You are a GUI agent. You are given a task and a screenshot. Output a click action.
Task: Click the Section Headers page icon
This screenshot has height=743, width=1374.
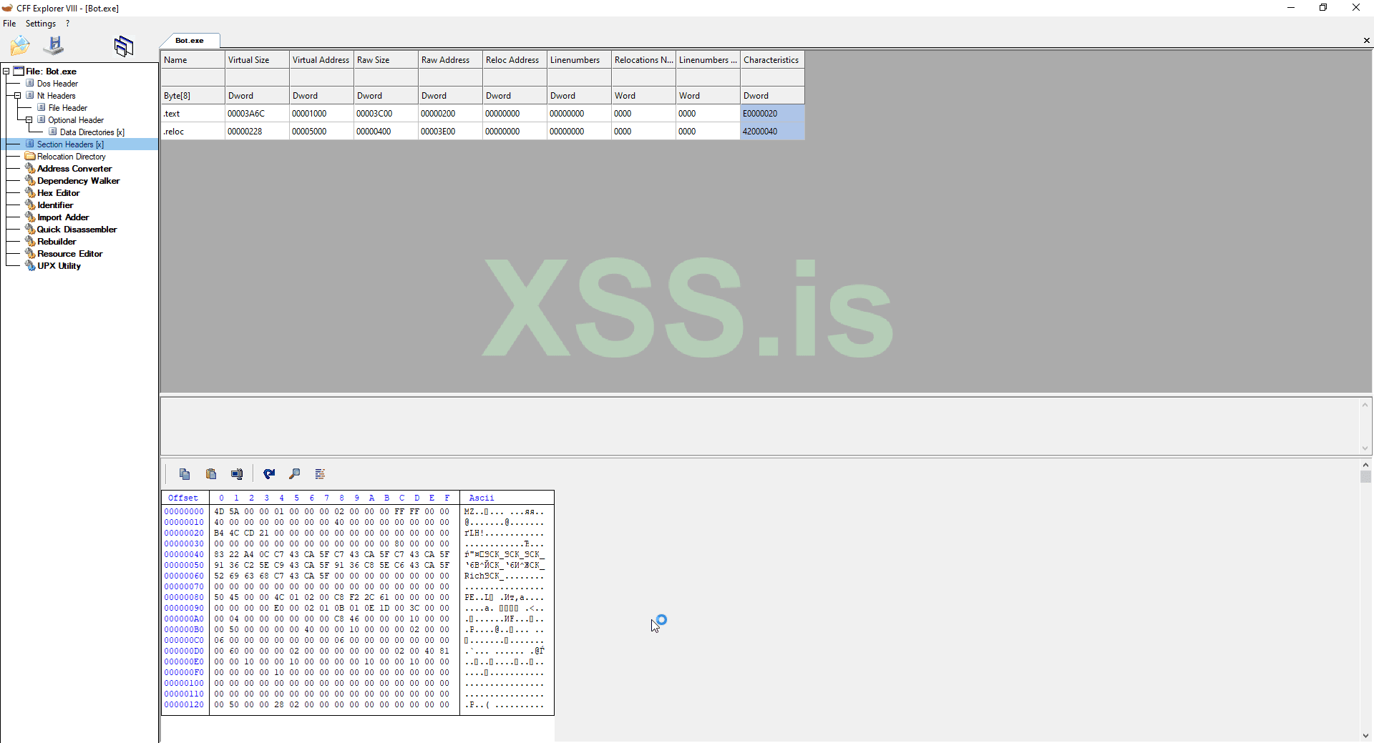pos(30,144)
